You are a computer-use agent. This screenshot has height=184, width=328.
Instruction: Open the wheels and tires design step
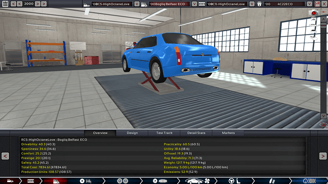(x=123, y=181)
